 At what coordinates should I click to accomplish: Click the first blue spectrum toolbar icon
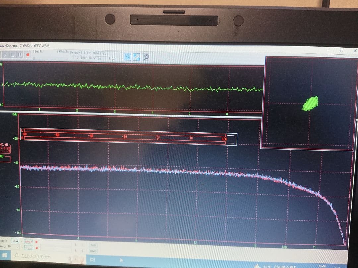[128, 57]
